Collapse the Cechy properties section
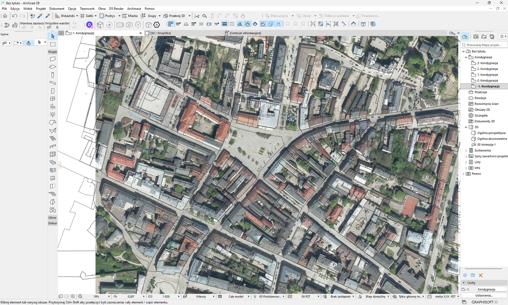Viewport: 508px width, 305px height. pos(464,283)
